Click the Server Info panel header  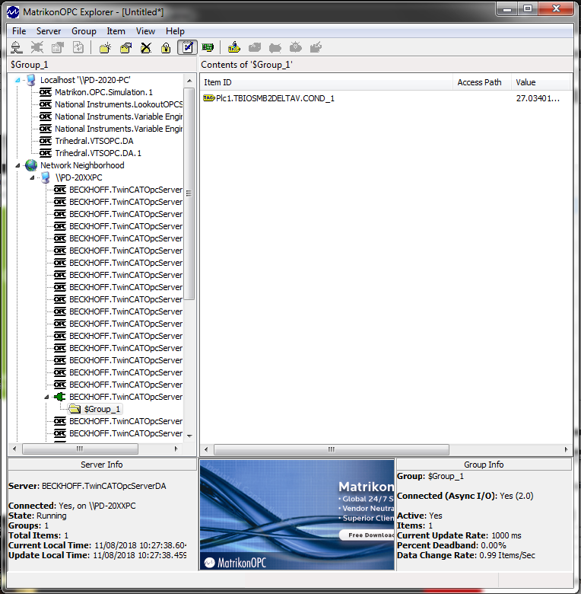(x=102, y=465)
